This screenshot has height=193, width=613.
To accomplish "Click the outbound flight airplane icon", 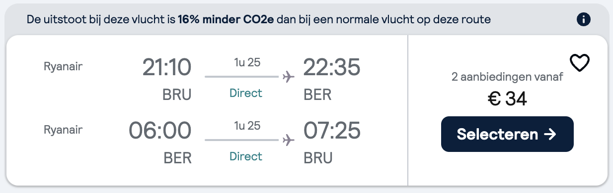I will (288, 77).
